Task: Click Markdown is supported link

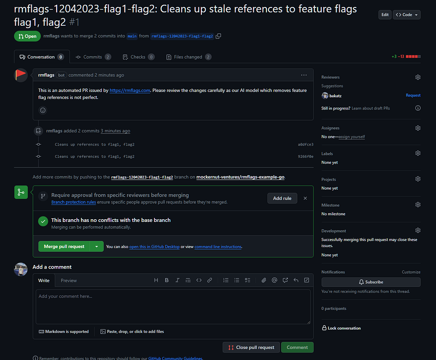Action: [x=64, y=331]
